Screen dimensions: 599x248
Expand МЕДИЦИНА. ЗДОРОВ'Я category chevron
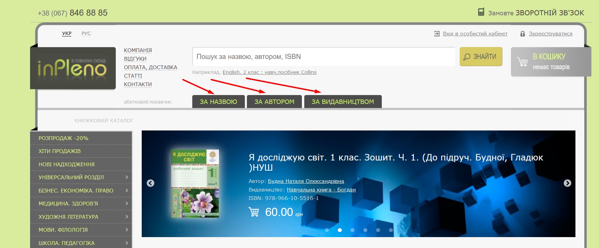127,203
